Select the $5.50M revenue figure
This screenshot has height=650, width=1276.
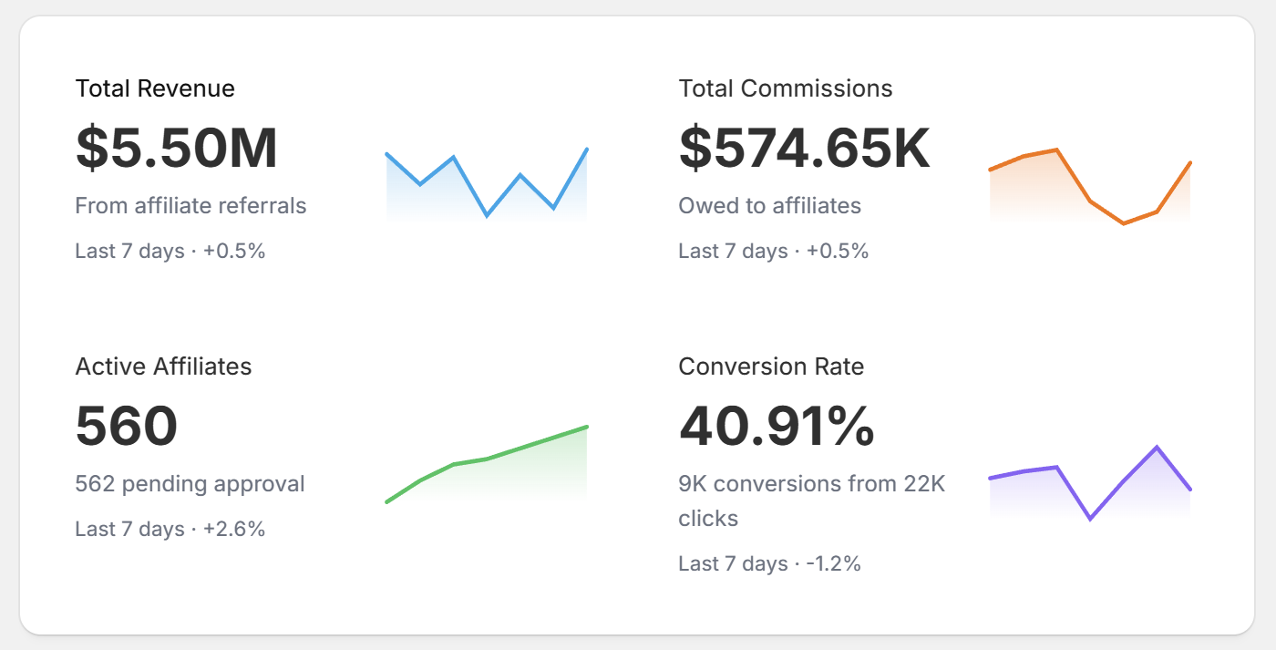176,149
